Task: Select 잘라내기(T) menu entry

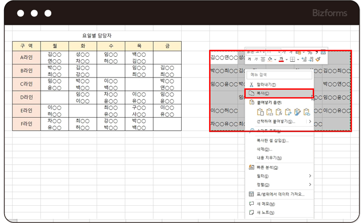Action: (279, 85)
